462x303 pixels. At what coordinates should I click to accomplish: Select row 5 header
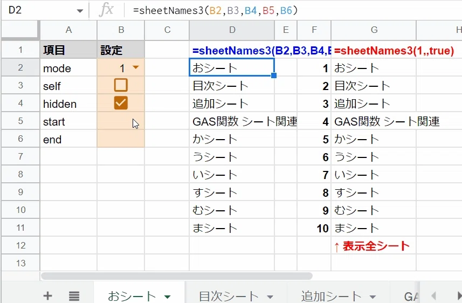tap(20, 121)
